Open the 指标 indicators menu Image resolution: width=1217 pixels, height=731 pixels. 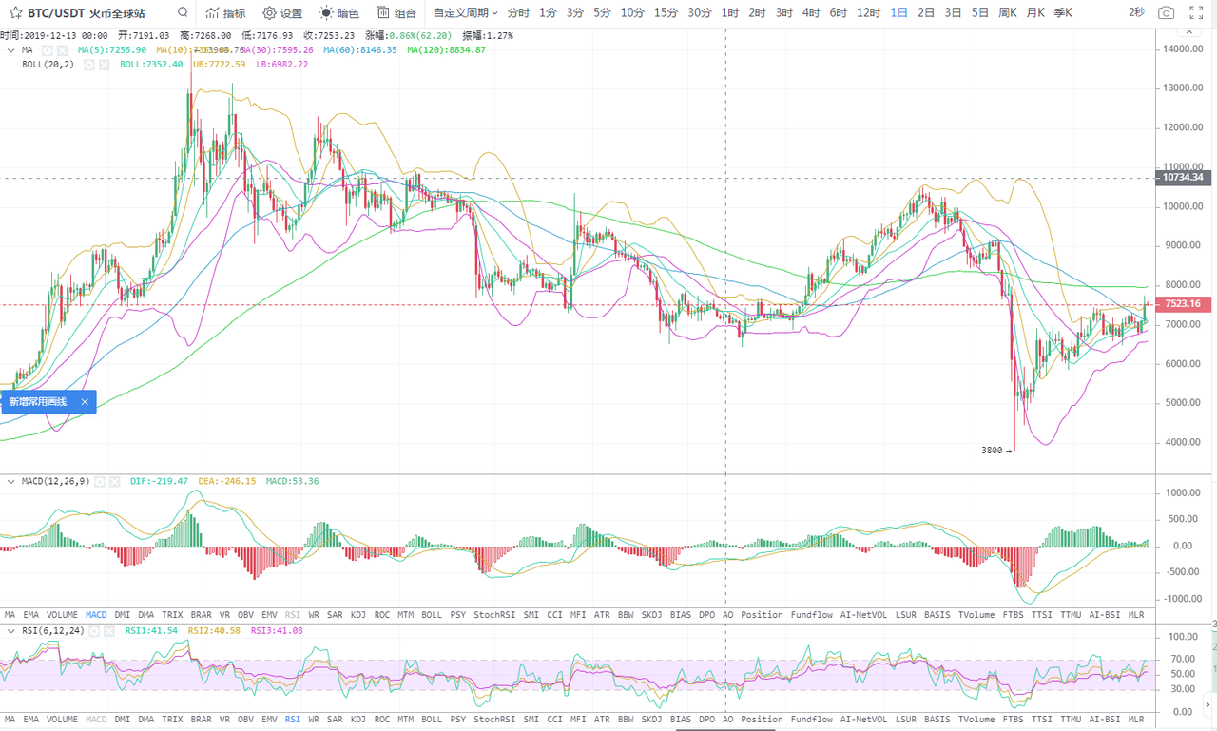224,13
